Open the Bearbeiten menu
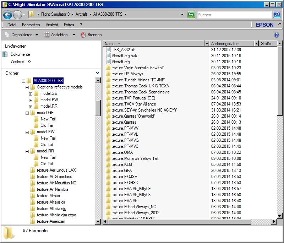This screenshot has width=284, height=243. click(31, 25)
